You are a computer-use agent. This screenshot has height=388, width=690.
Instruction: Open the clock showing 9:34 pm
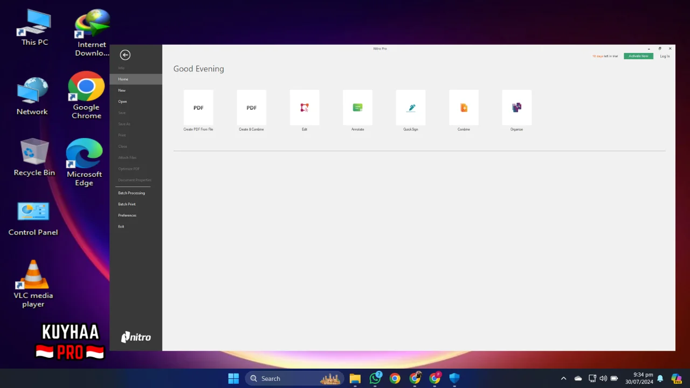tap(639, 378)
